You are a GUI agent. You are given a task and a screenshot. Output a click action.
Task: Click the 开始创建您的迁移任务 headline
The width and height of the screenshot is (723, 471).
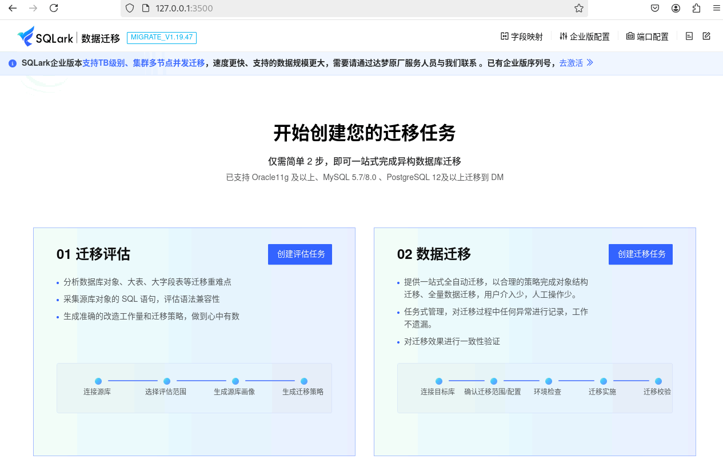pos(365,133)
